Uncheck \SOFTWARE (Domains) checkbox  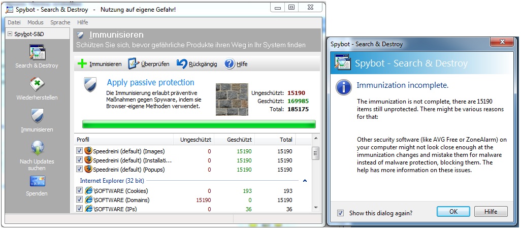click(x=79, y=200)
